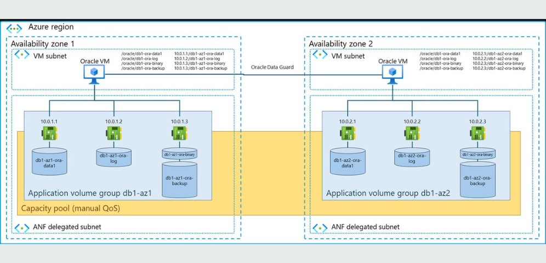546x263 pixels.
Task: Click the Azure region icon
Action: tap(14, 28)
